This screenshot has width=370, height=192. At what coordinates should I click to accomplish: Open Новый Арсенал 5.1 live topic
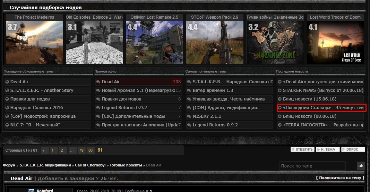[138, 90]
